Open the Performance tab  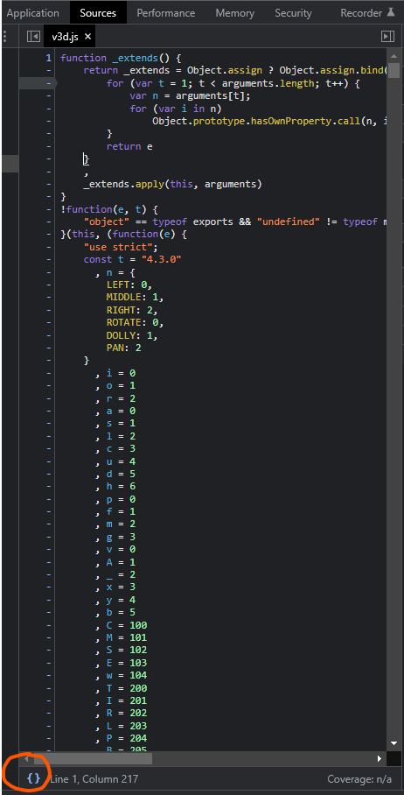(x=166, y=12)
